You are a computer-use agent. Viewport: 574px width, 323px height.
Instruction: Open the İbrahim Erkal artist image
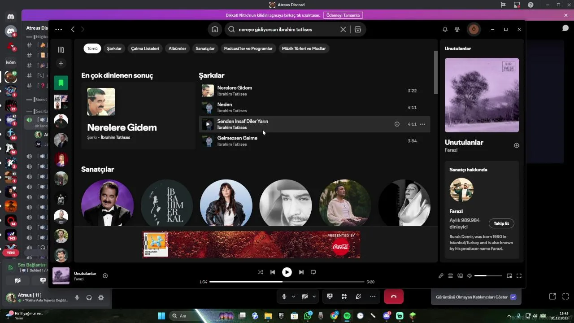coord(167,203)
